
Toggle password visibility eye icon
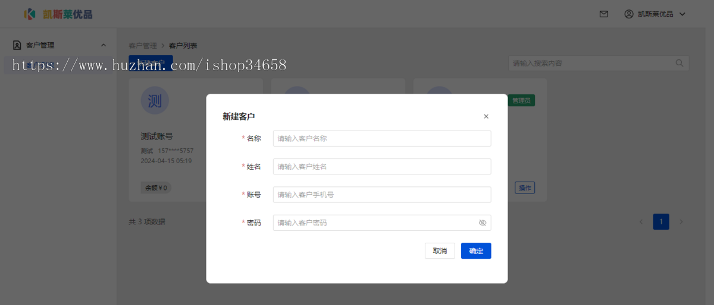pos(483,223)
